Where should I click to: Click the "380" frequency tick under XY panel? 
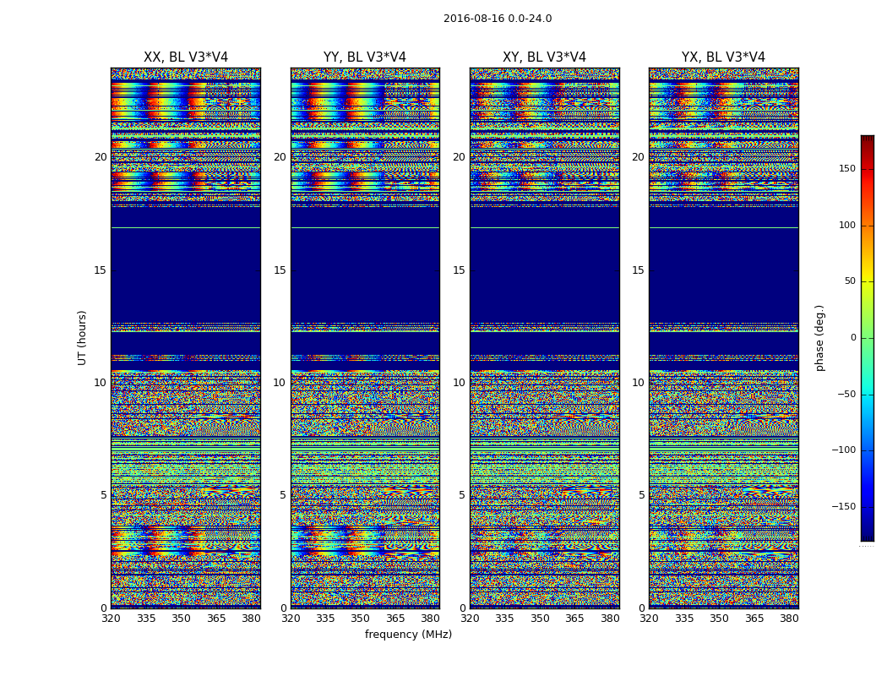pos(610,619)
